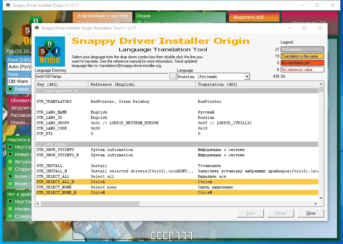The height and width of the screenshot is (244, 343).
Task: Select the STR_SELECT_NONE row
Action: (x=177, y=187)
